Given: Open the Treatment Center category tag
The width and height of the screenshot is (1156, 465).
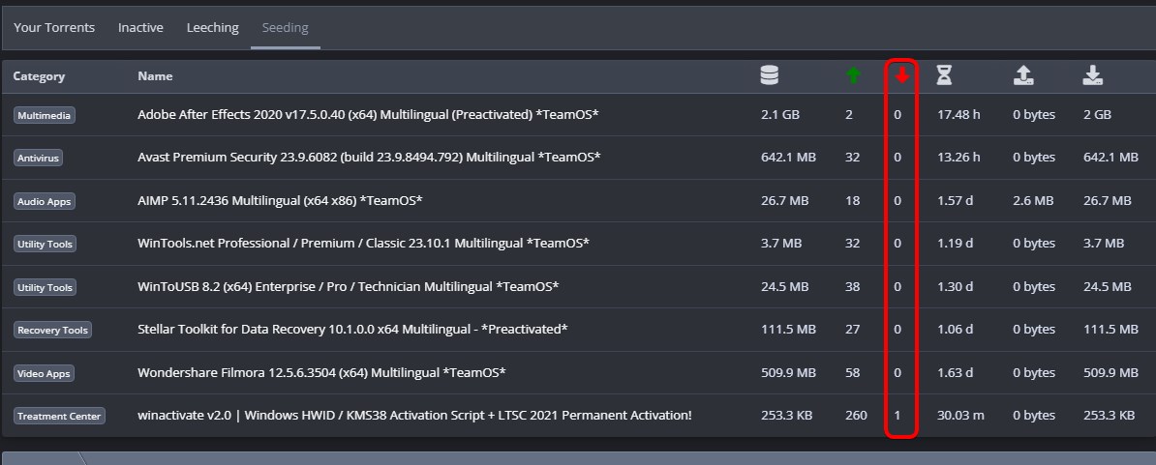Looking at the screenshot, I should (59, 417).
